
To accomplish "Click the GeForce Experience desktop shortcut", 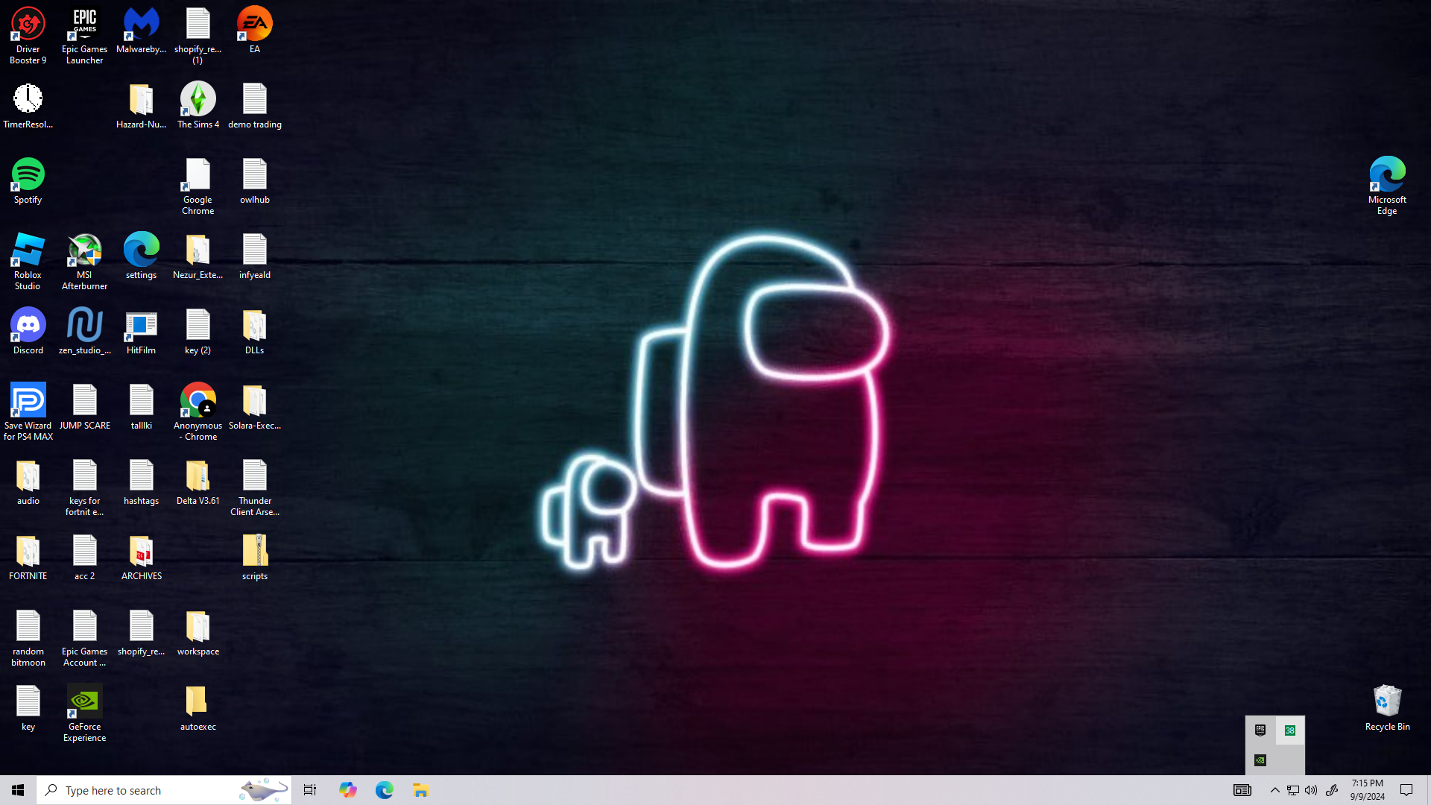I will (x=84, y=710).
